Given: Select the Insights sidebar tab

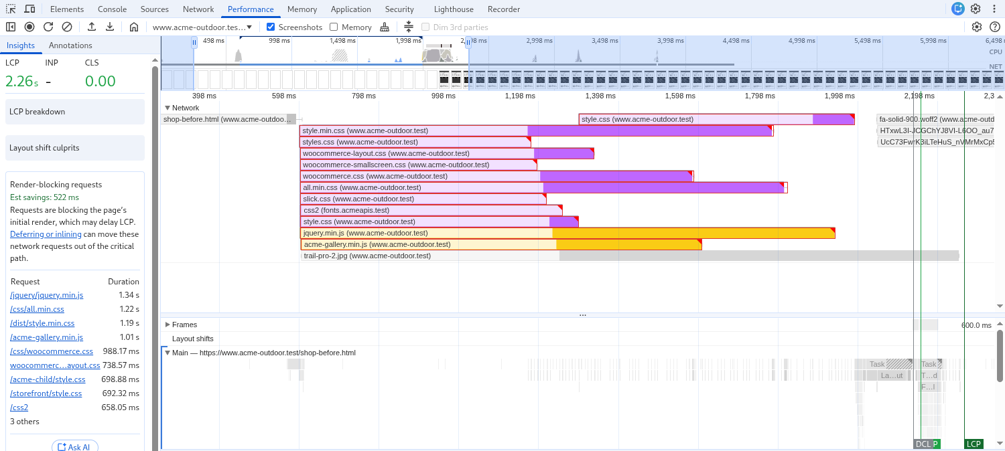Looking at the screenshot, I should 21,46.
